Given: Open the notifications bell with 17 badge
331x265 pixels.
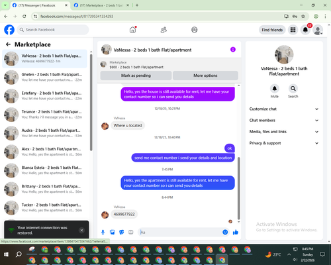Looking at the screenshot, I should [305, 30].
